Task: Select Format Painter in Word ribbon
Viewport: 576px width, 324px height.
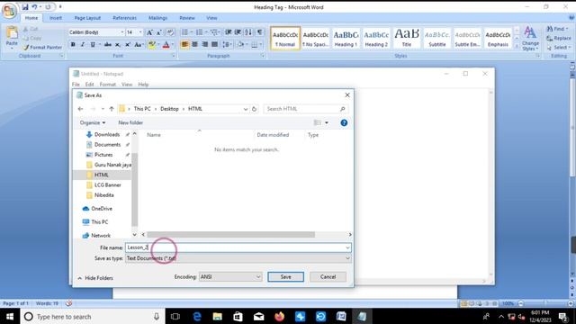Action: 42,48
